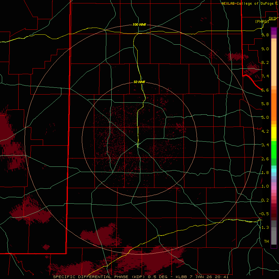The image size is (279, 279).
Task: Select the purple segment at the legend top
Action: [274, 31]
